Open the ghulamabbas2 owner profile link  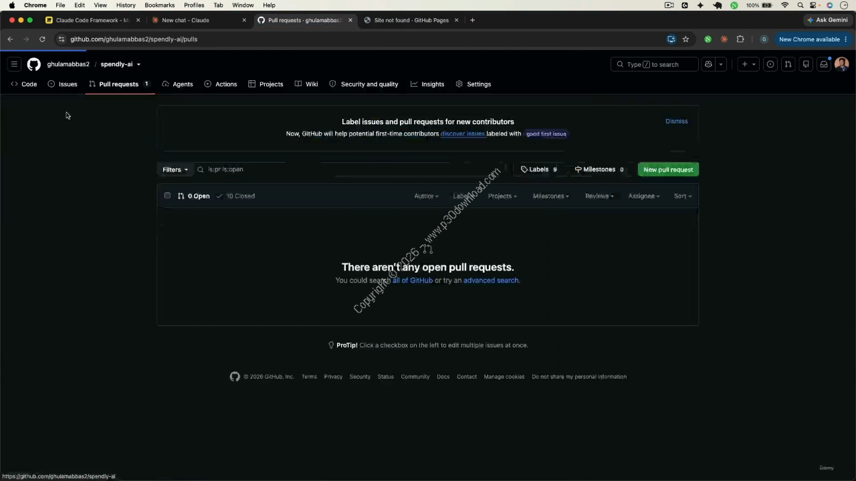pyautogui.click(x=68, y=64)
